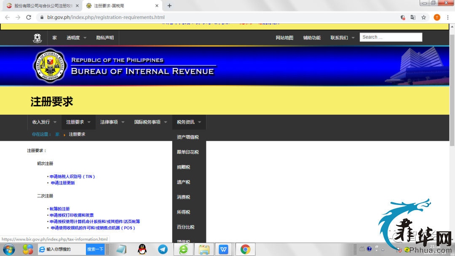Click the browser back arrow
Screen dimensions: 455x256
click(7, 17)
